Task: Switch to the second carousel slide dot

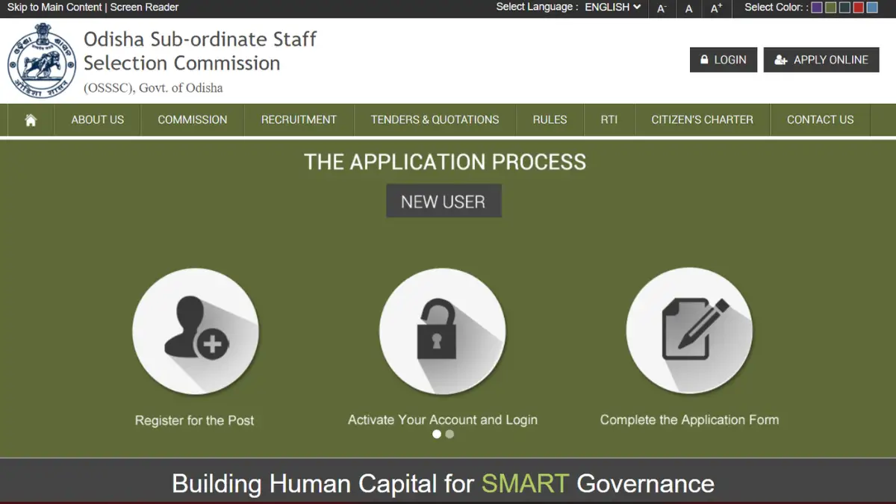Action: pyautogui.click(x=449, y=434)
